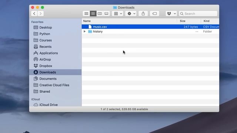
Task: Click into the Search field
Action: pyautogui.click(x=198, y=14)
